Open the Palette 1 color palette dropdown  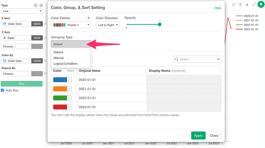(71, 25)
